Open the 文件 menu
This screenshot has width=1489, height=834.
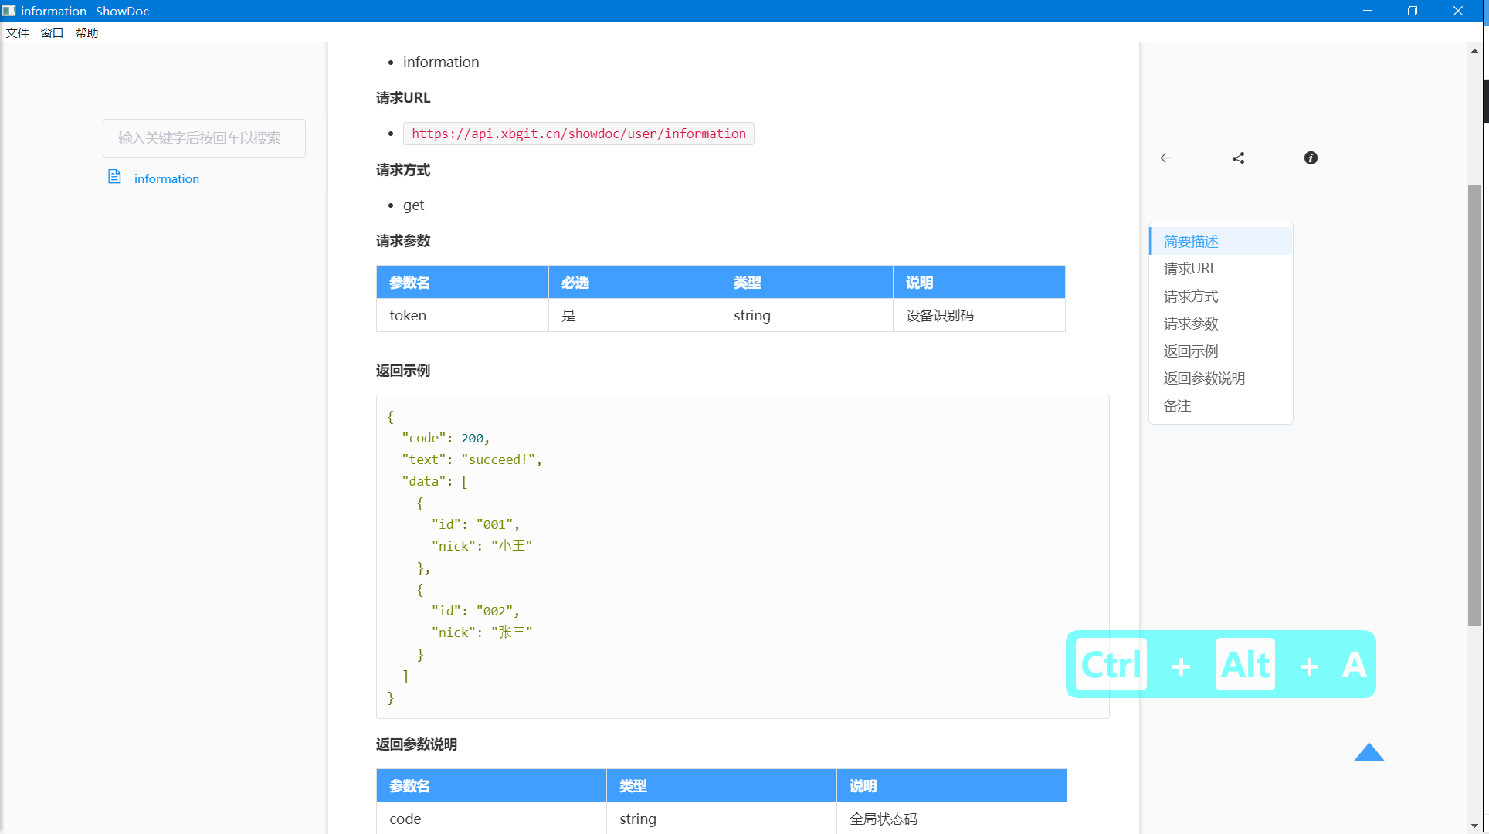click(x=17, y=32)
